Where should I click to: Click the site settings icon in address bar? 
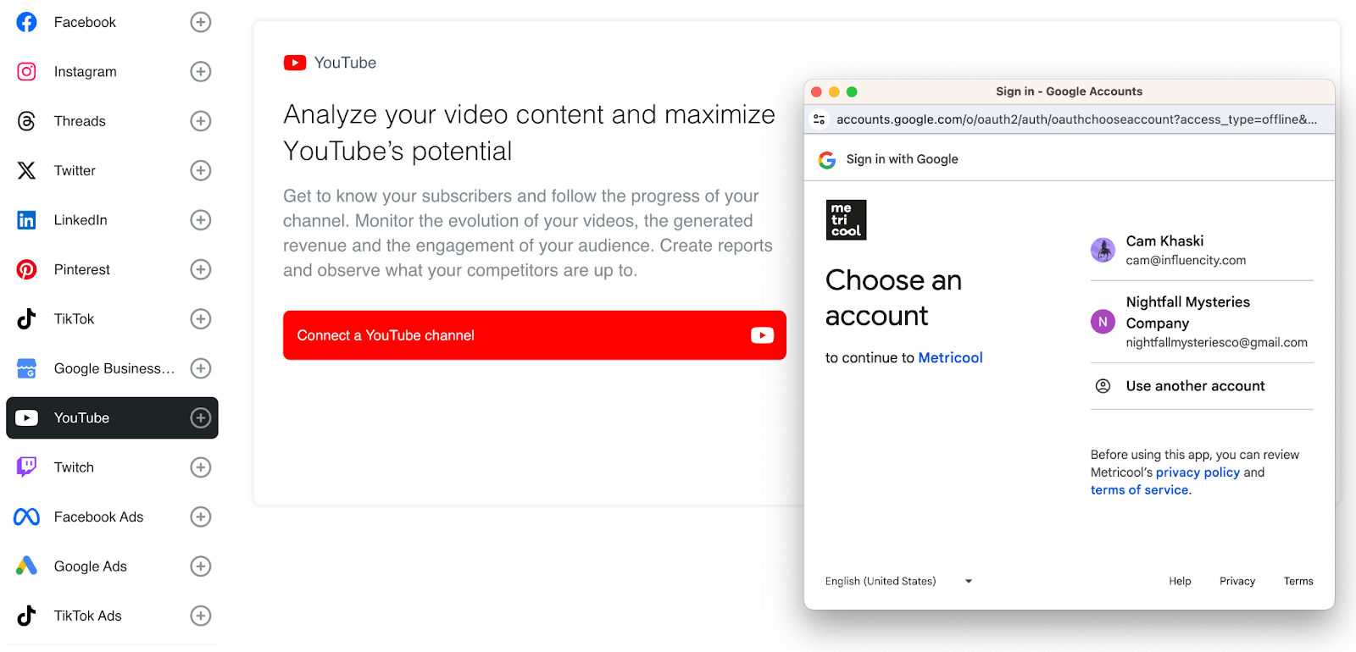[819, 119]
